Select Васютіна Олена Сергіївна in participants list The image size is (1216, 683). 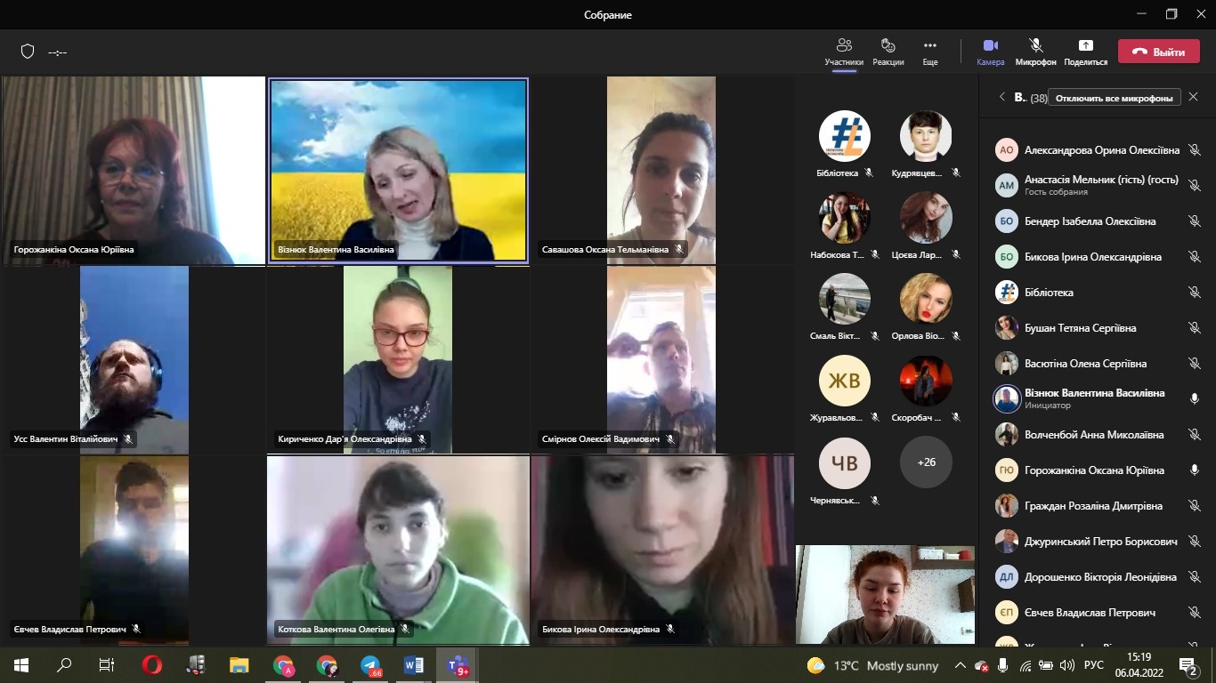1098,364
